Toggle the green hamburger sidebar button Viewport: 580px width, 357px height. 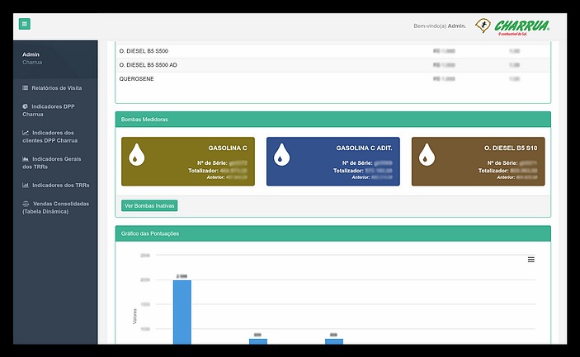(x=25, y=24)
